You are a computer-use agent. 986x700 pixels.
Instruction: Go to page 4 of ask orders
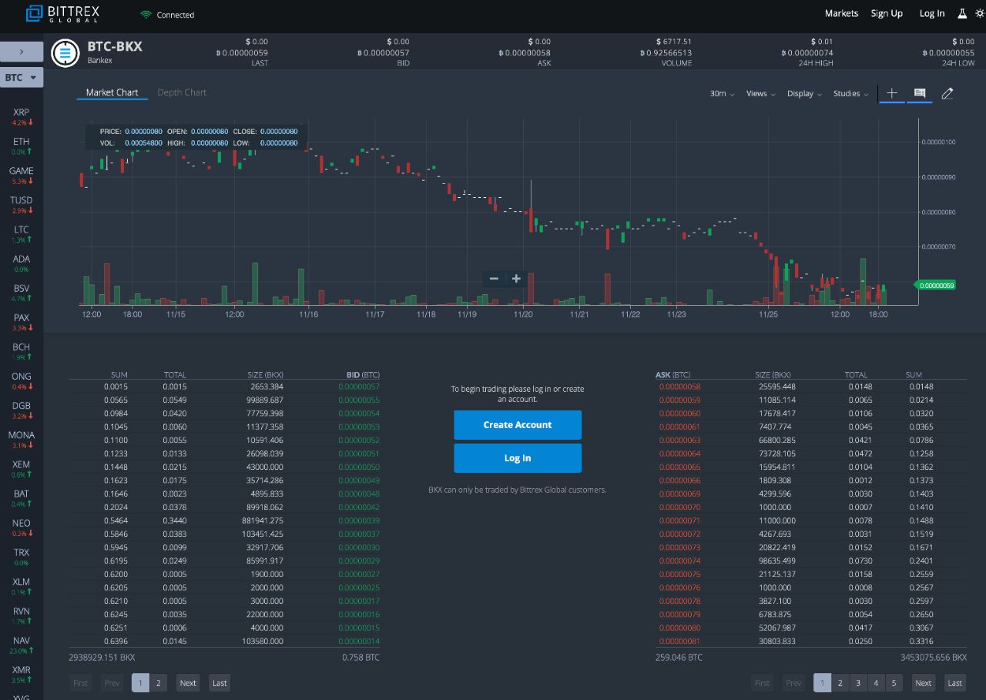pos(876,683)
